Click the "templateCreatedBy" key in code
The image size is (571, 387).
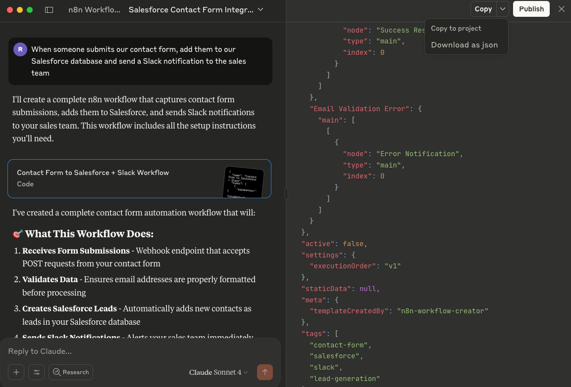349,311
